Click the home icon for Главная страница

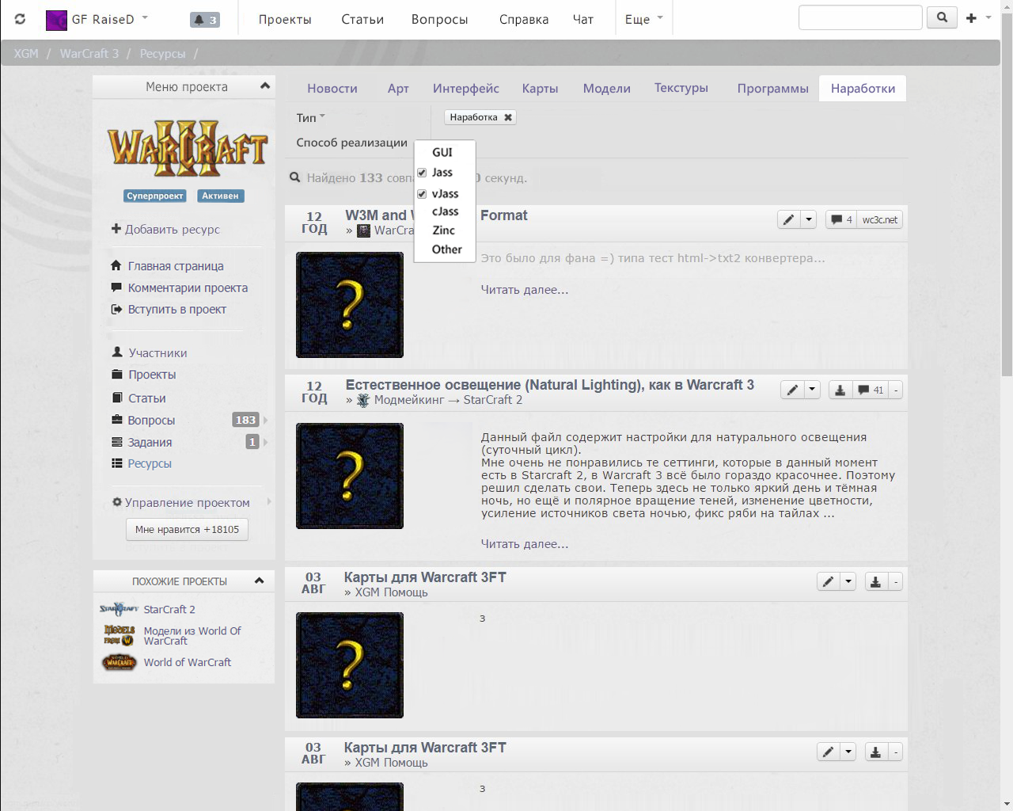[116, 266]
